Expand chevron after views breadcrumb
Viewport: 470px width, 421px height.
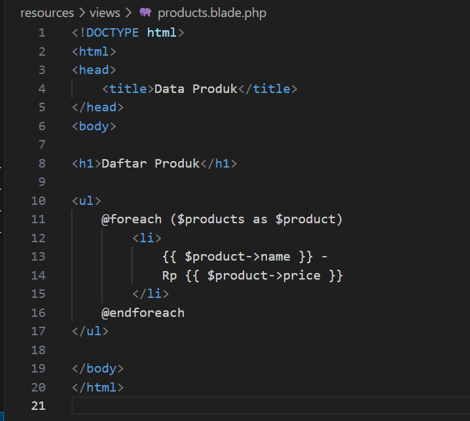[128, 13]
